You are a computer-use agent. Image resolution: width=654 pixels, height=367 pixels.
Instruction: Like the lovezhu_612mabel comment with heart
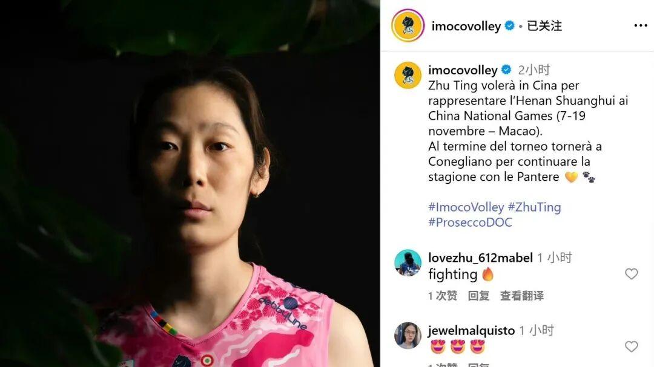coord(631,274)
